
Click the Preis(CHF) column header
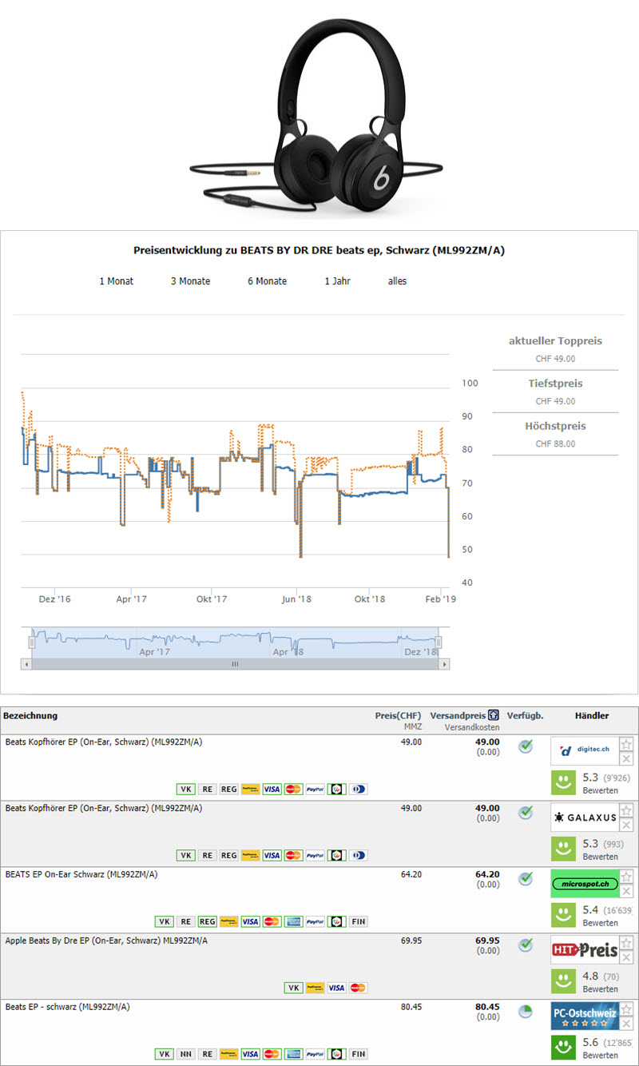point(398,716)
